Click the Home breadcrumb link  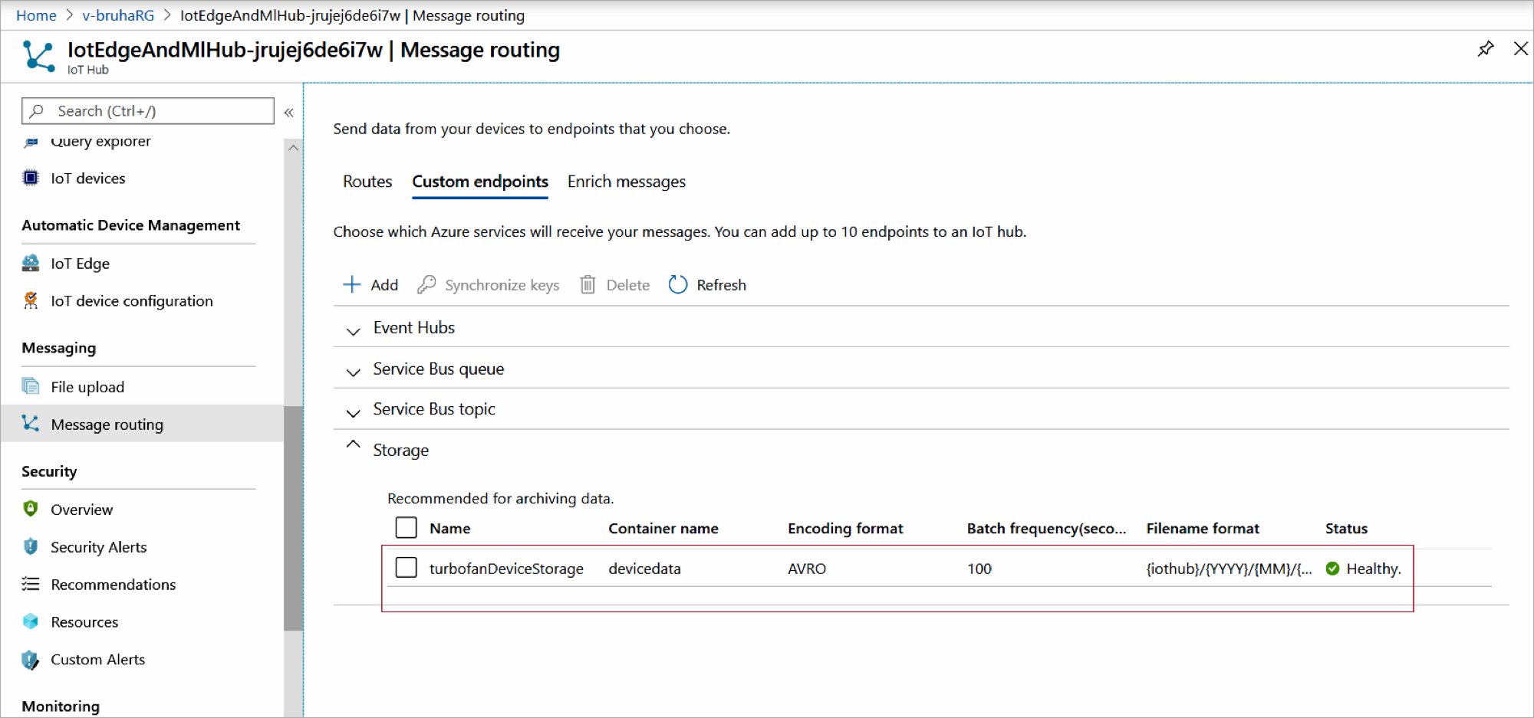[36, 15]
